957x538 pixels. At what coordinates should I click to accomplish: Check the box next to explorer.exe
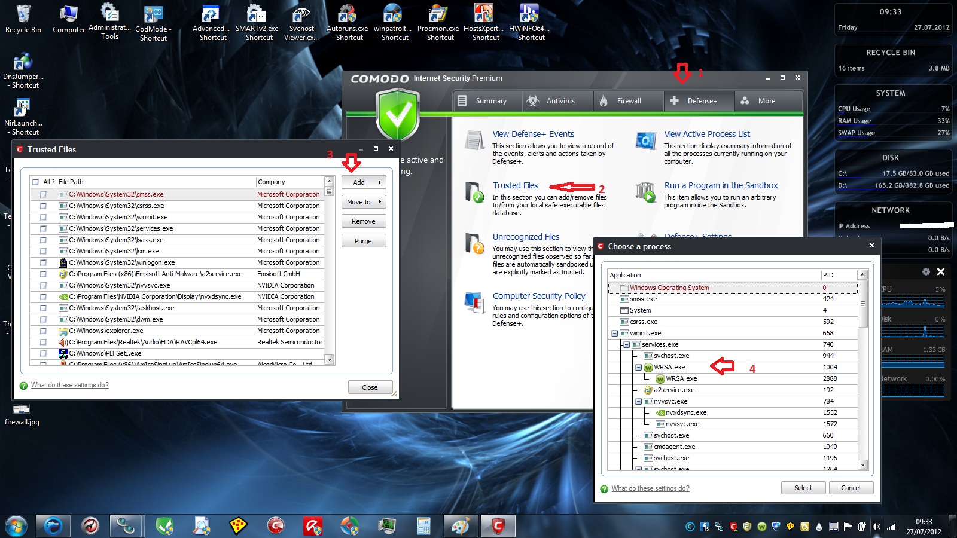pos(43,331)
